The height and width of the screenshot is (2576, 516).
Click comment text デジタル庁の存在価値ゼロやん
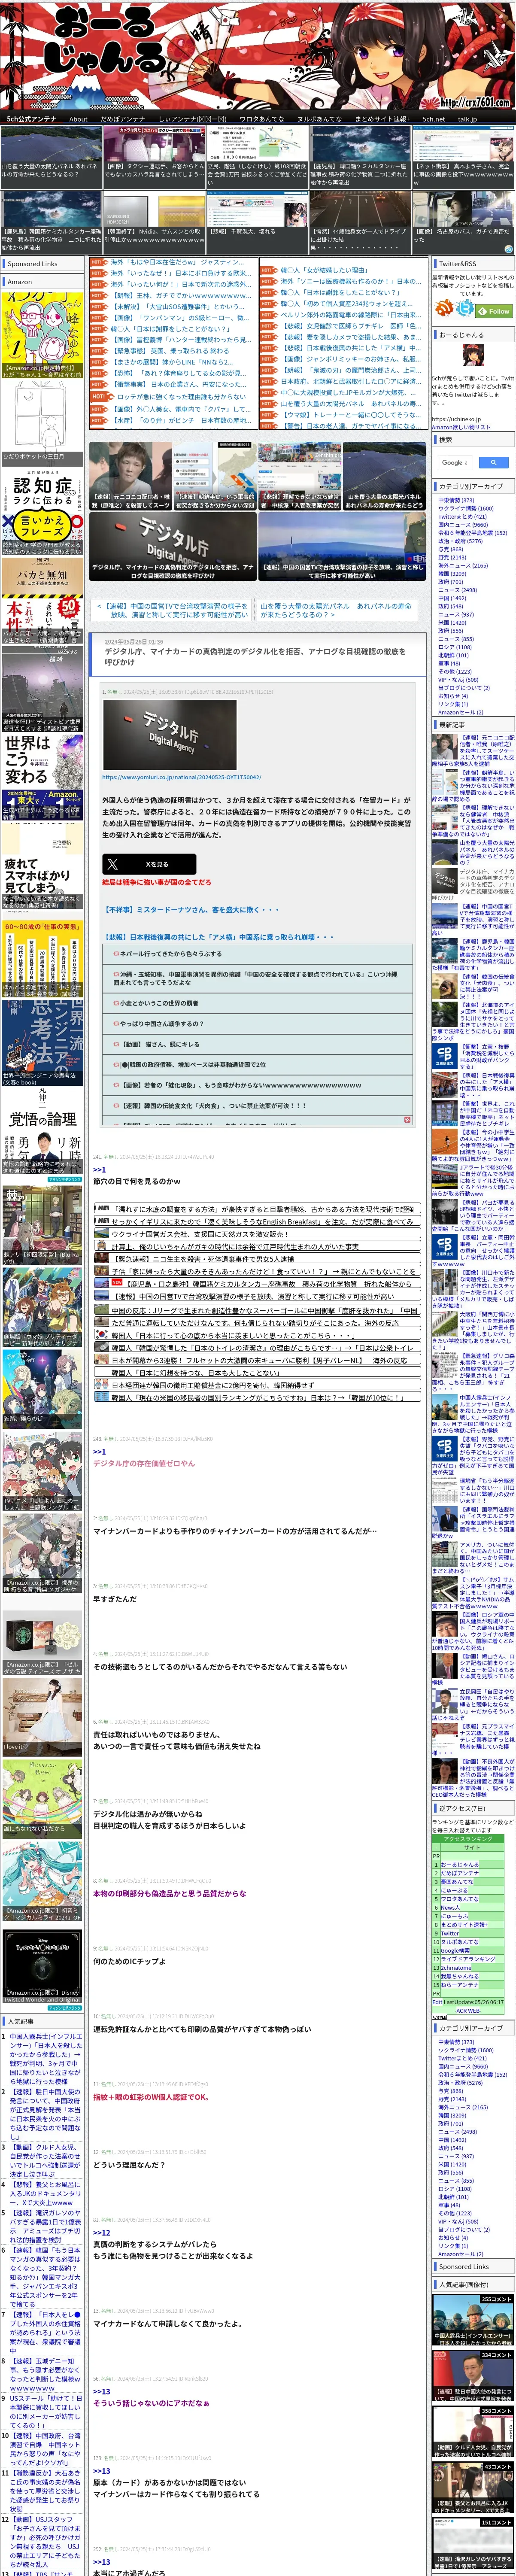click(x=144, y=1463)
